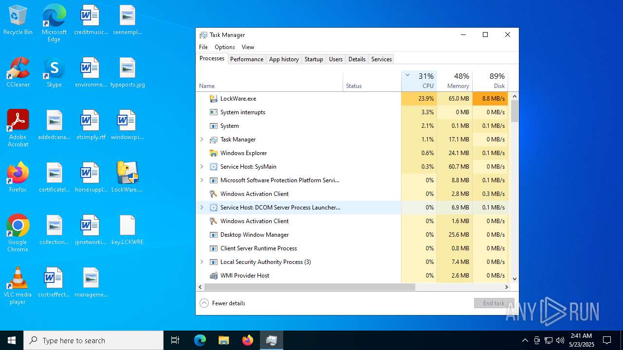623x350 pixels.
Task: Select the System process row
Action: [x=352, y=126]
